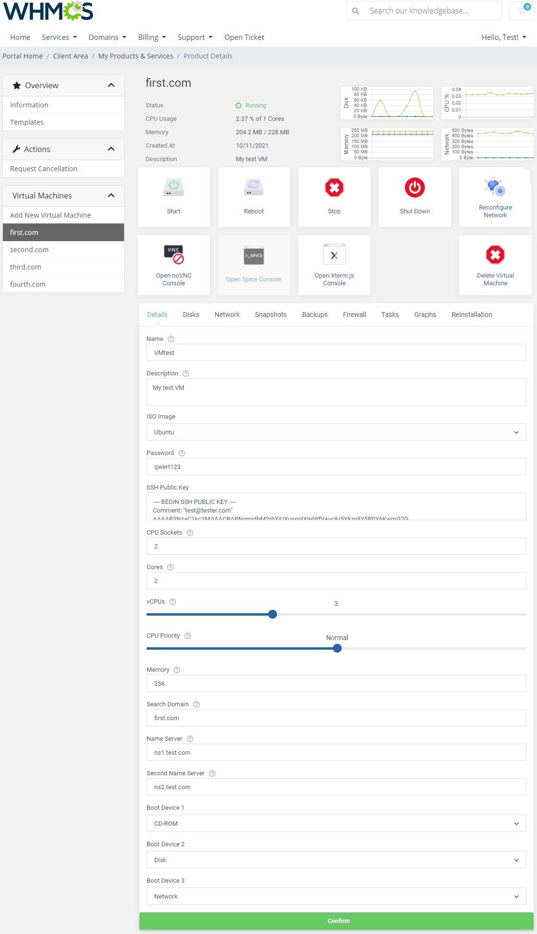Image resolution: width=537 pixels, height=934 pixels.
Task: Collapse the Virtual Machines sidebar panel
Action: pos(111,196)
